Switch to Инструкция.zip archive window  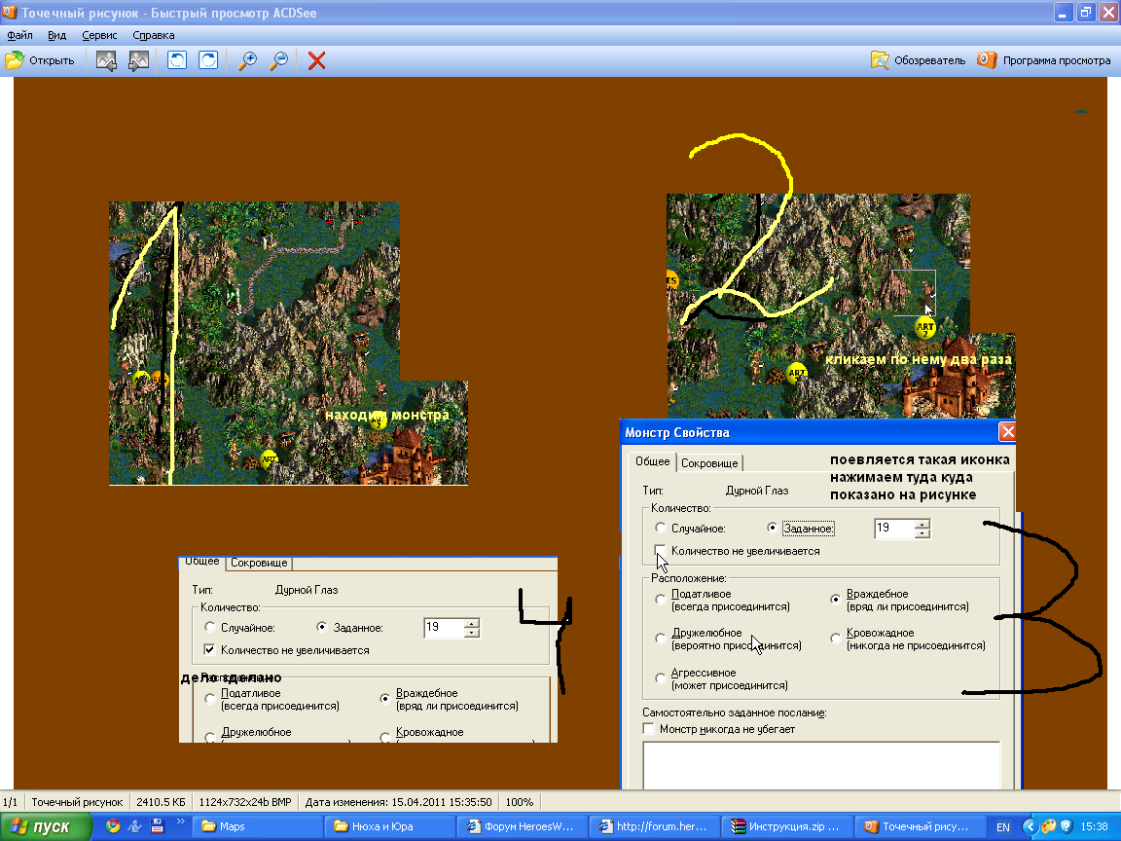[786, 826]
